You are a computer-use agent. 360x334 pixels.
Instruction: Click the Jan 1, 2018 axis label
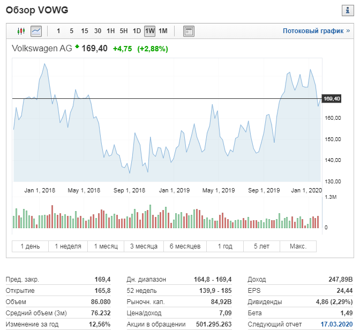(40, 190)
